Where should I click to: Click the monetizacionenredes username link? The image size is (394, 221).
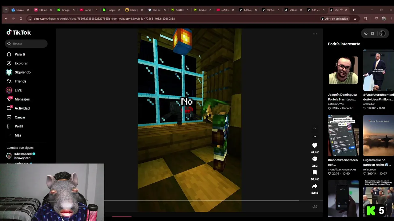click(x=342, y=169)
